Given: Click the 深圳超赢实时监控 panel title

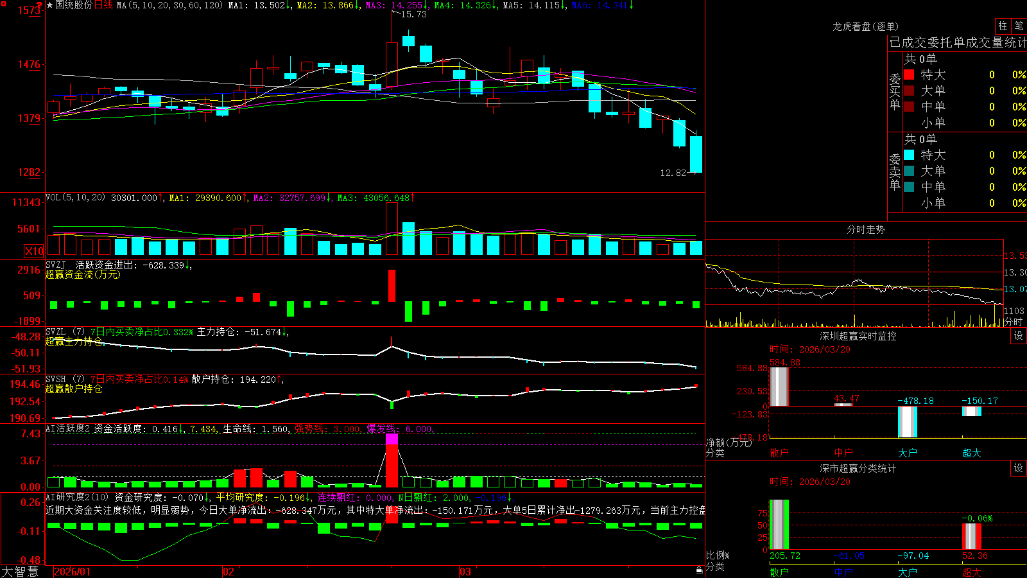Looking at the screenshot, I should (858, 336).
